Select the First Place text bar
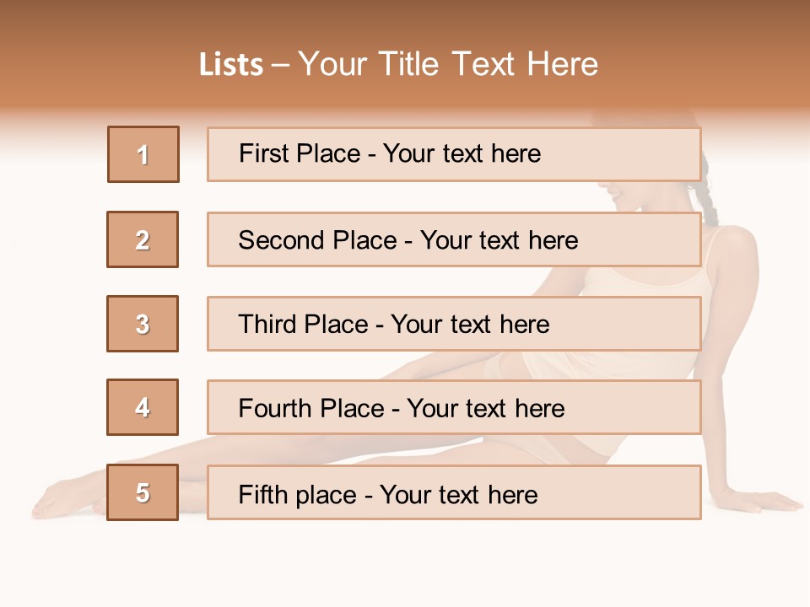 click(454, 154)
